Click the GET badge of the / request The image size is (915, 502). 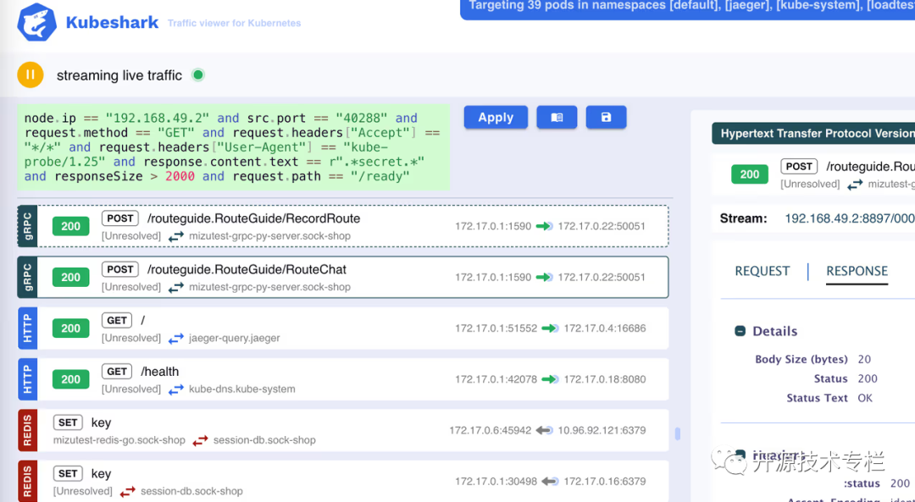117,320
